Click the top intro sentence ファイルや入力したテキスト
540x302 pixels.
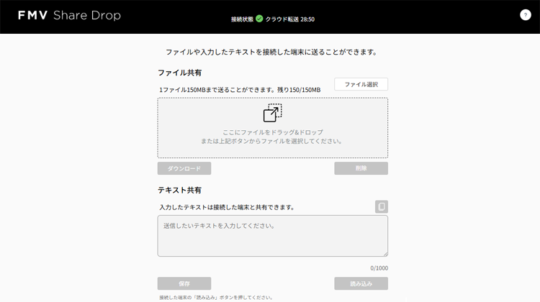272,52
